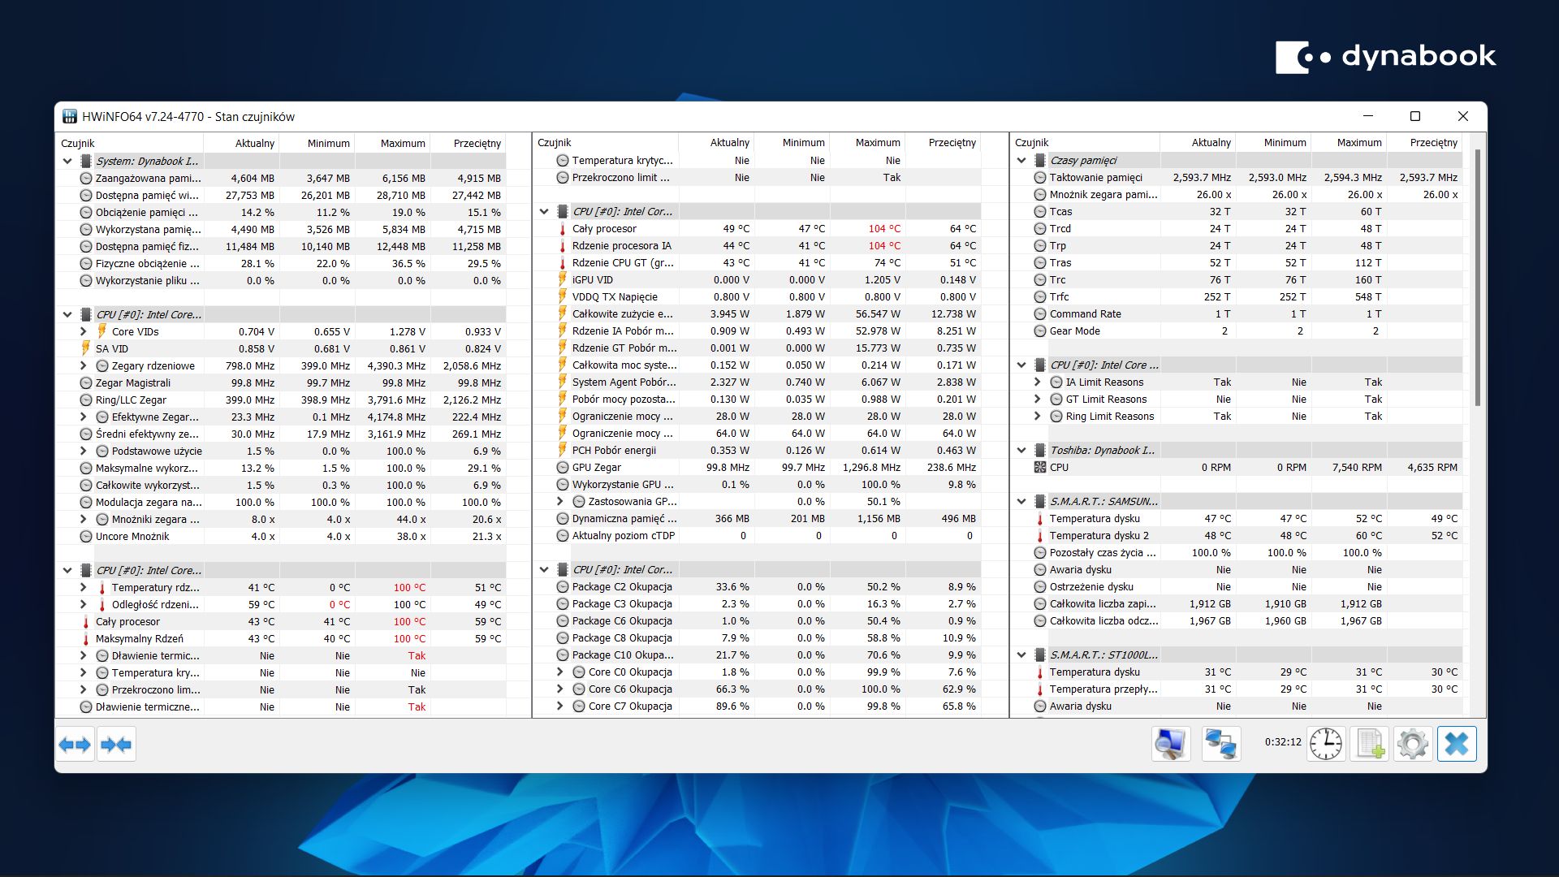Expand Core C0 Okupacja row
Viewport: 1559px width, 877px height.
coord(559,672)
